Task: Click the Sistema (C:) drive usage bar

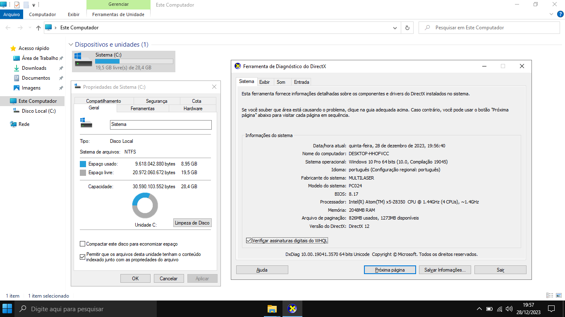Action: (x=134, y=61)
